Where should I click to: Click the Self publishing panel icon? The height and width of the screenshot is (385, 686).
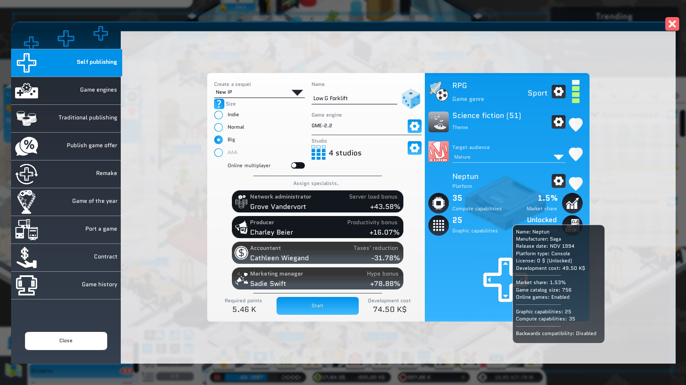tap(26, 62)
